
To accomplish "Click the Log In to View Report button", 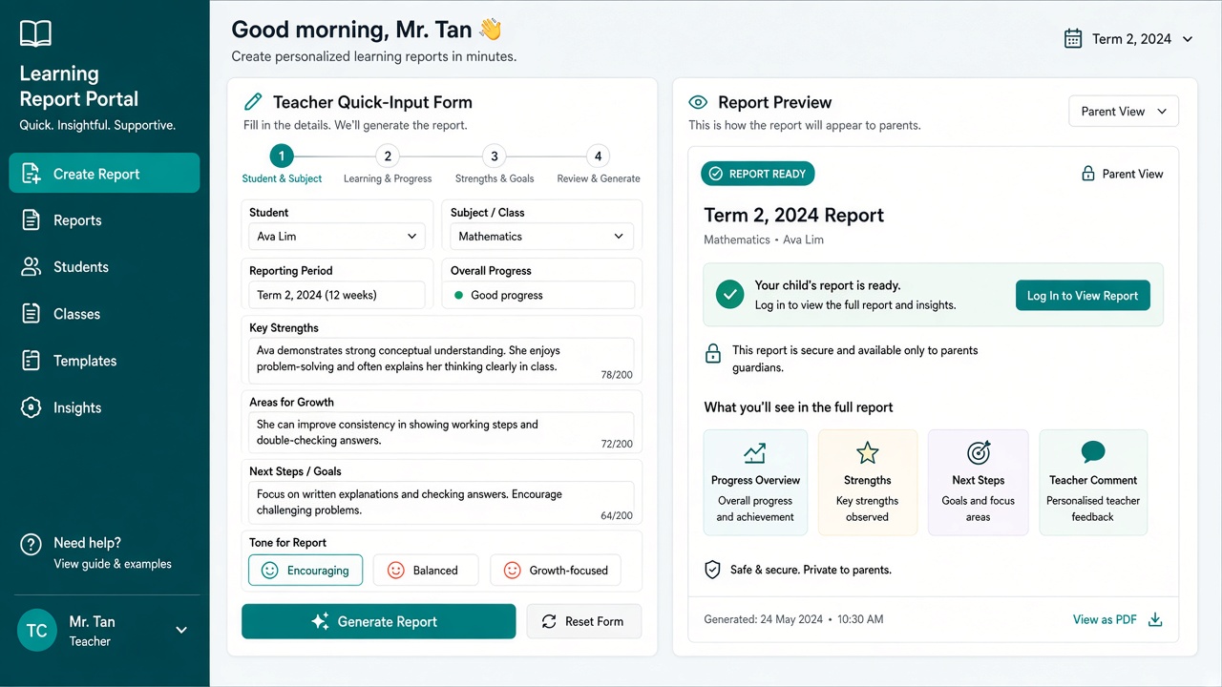I will coord(1083,296).
